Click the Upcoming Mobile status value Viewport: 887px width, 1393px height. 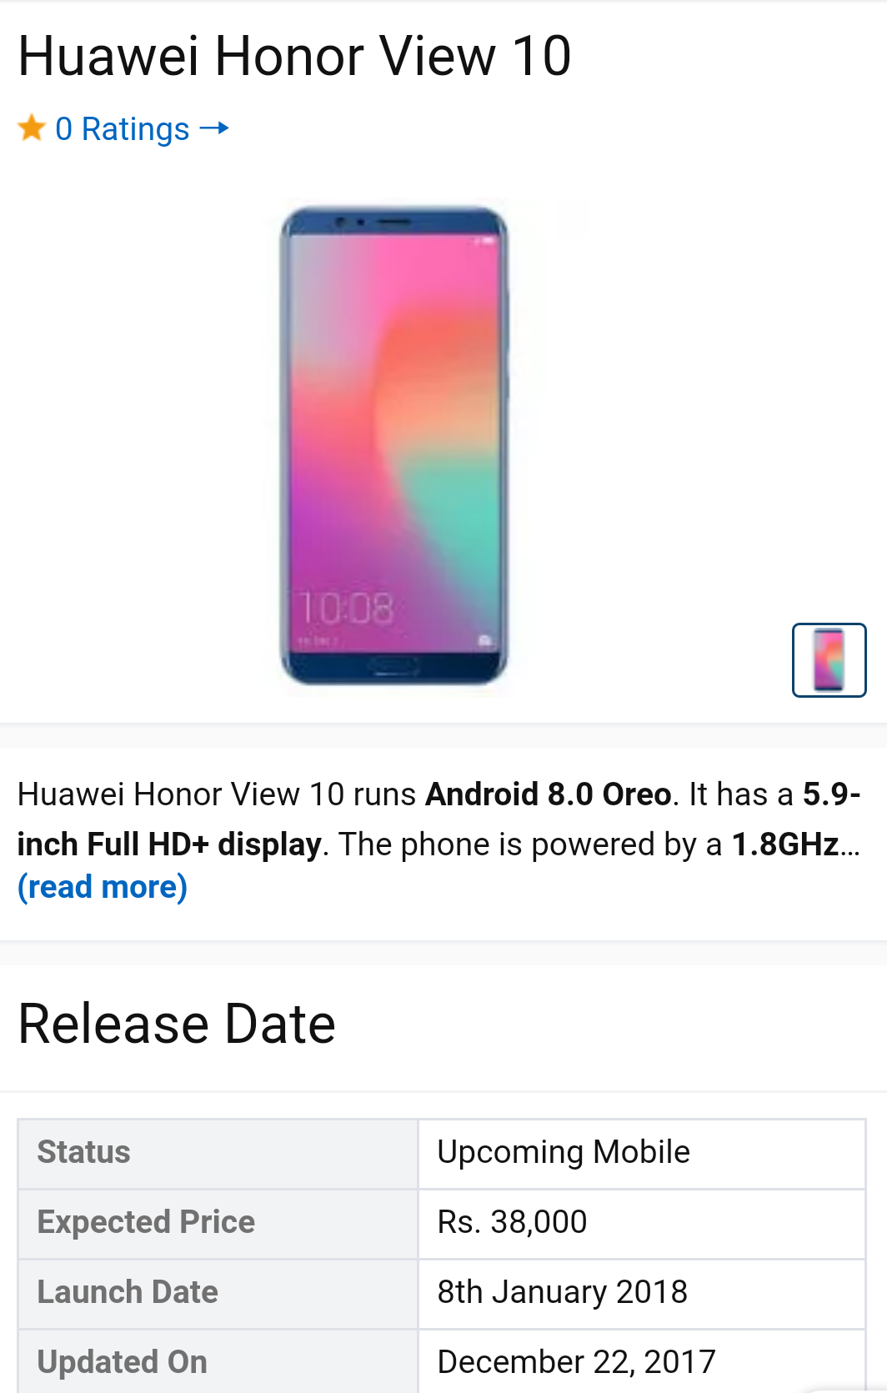click(x=564, y=1152)
